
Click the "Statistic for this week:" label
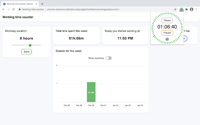69,51
